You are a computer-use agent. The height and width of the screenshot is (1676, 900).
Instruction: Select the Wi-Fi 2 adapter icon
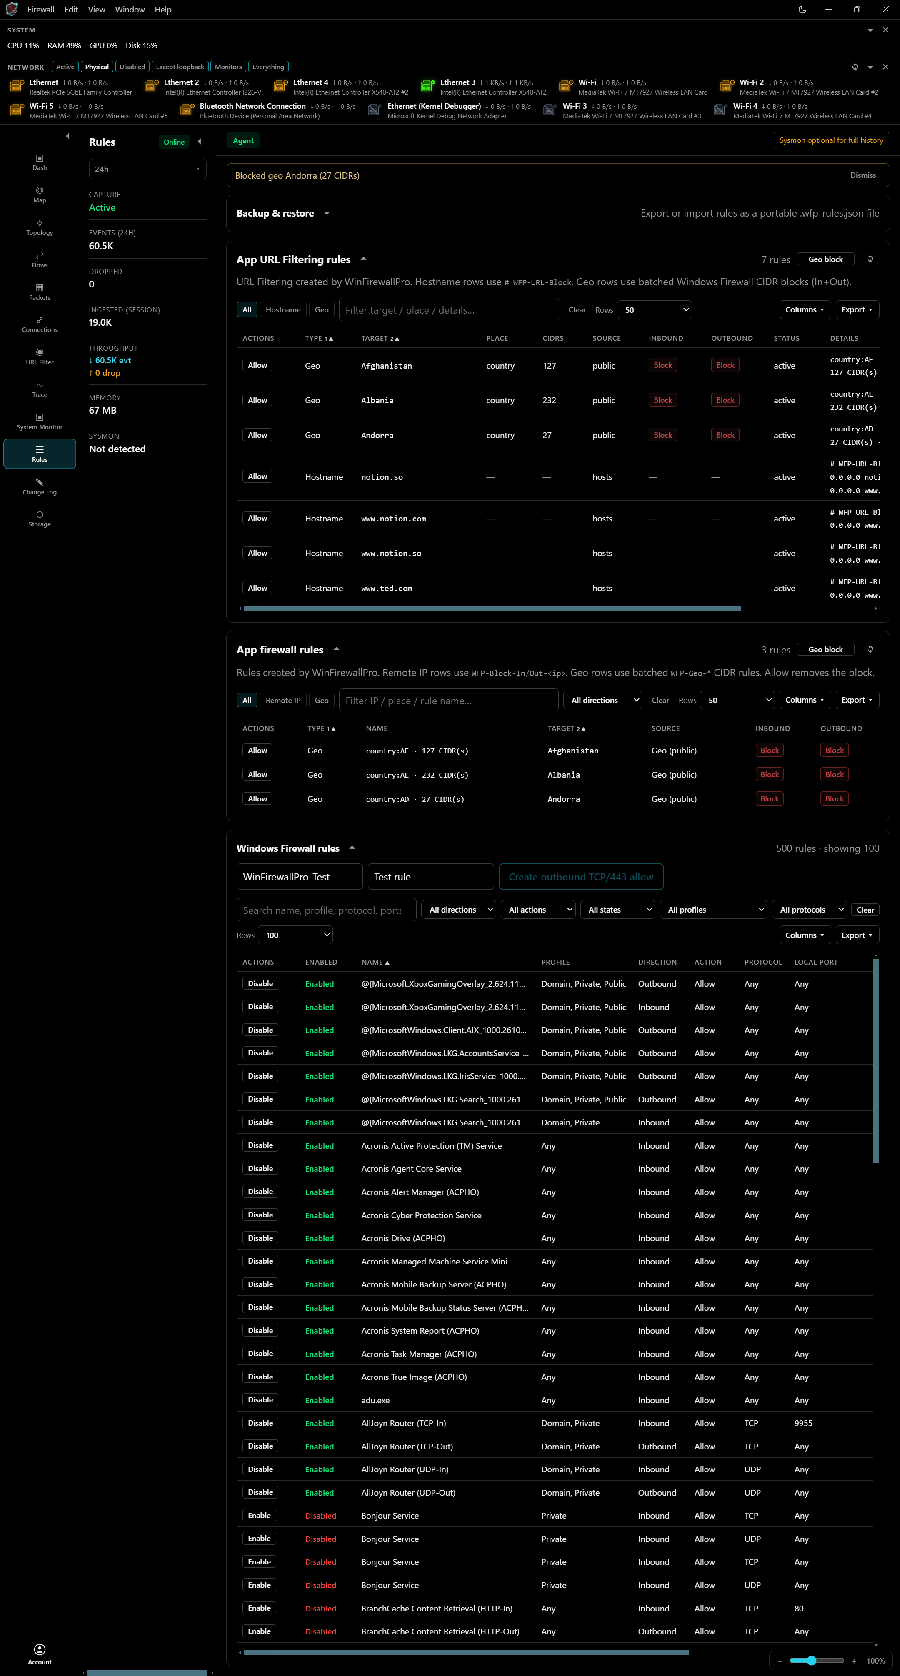(727, 86)
